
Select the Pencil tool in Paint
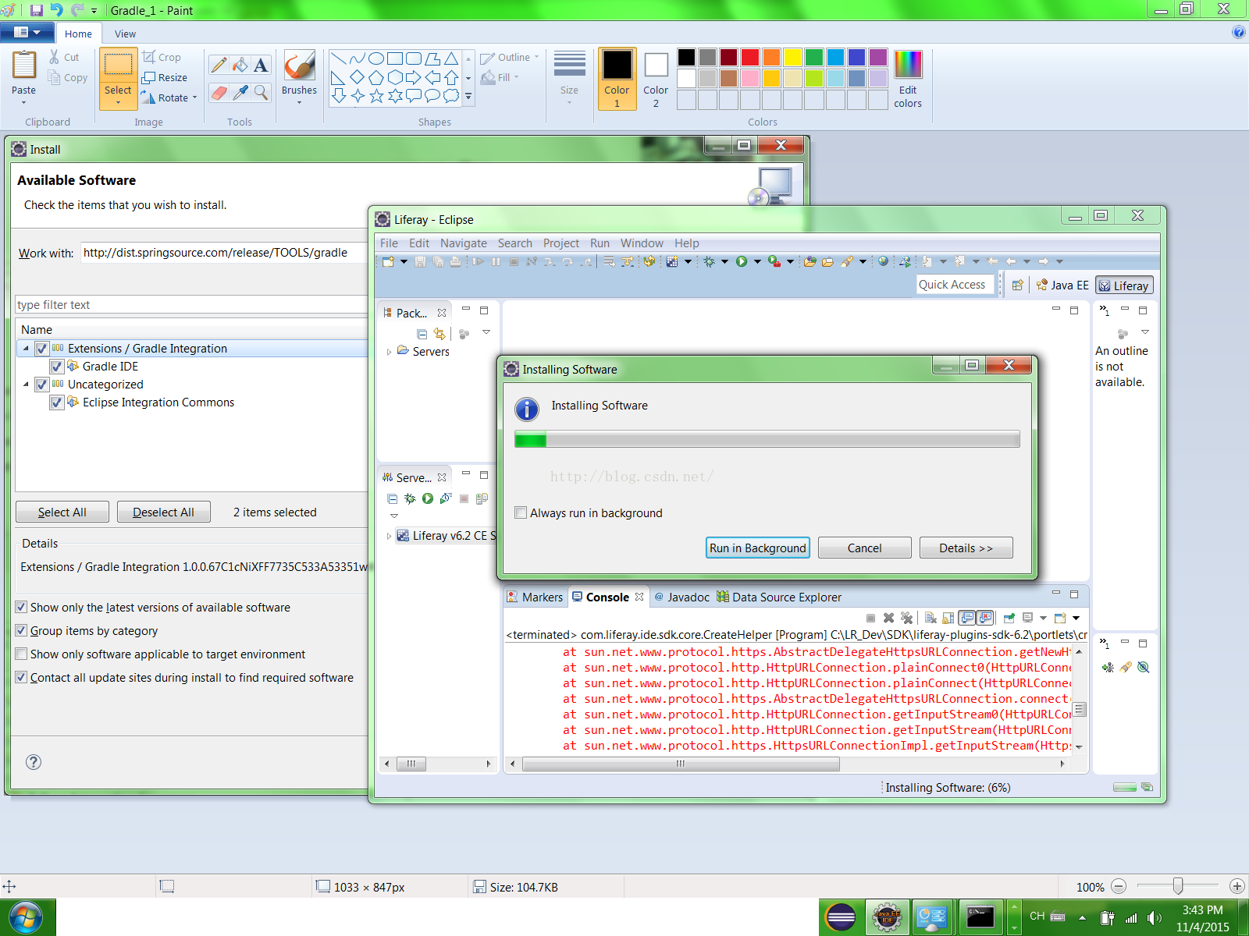click(x=219, y=66)
